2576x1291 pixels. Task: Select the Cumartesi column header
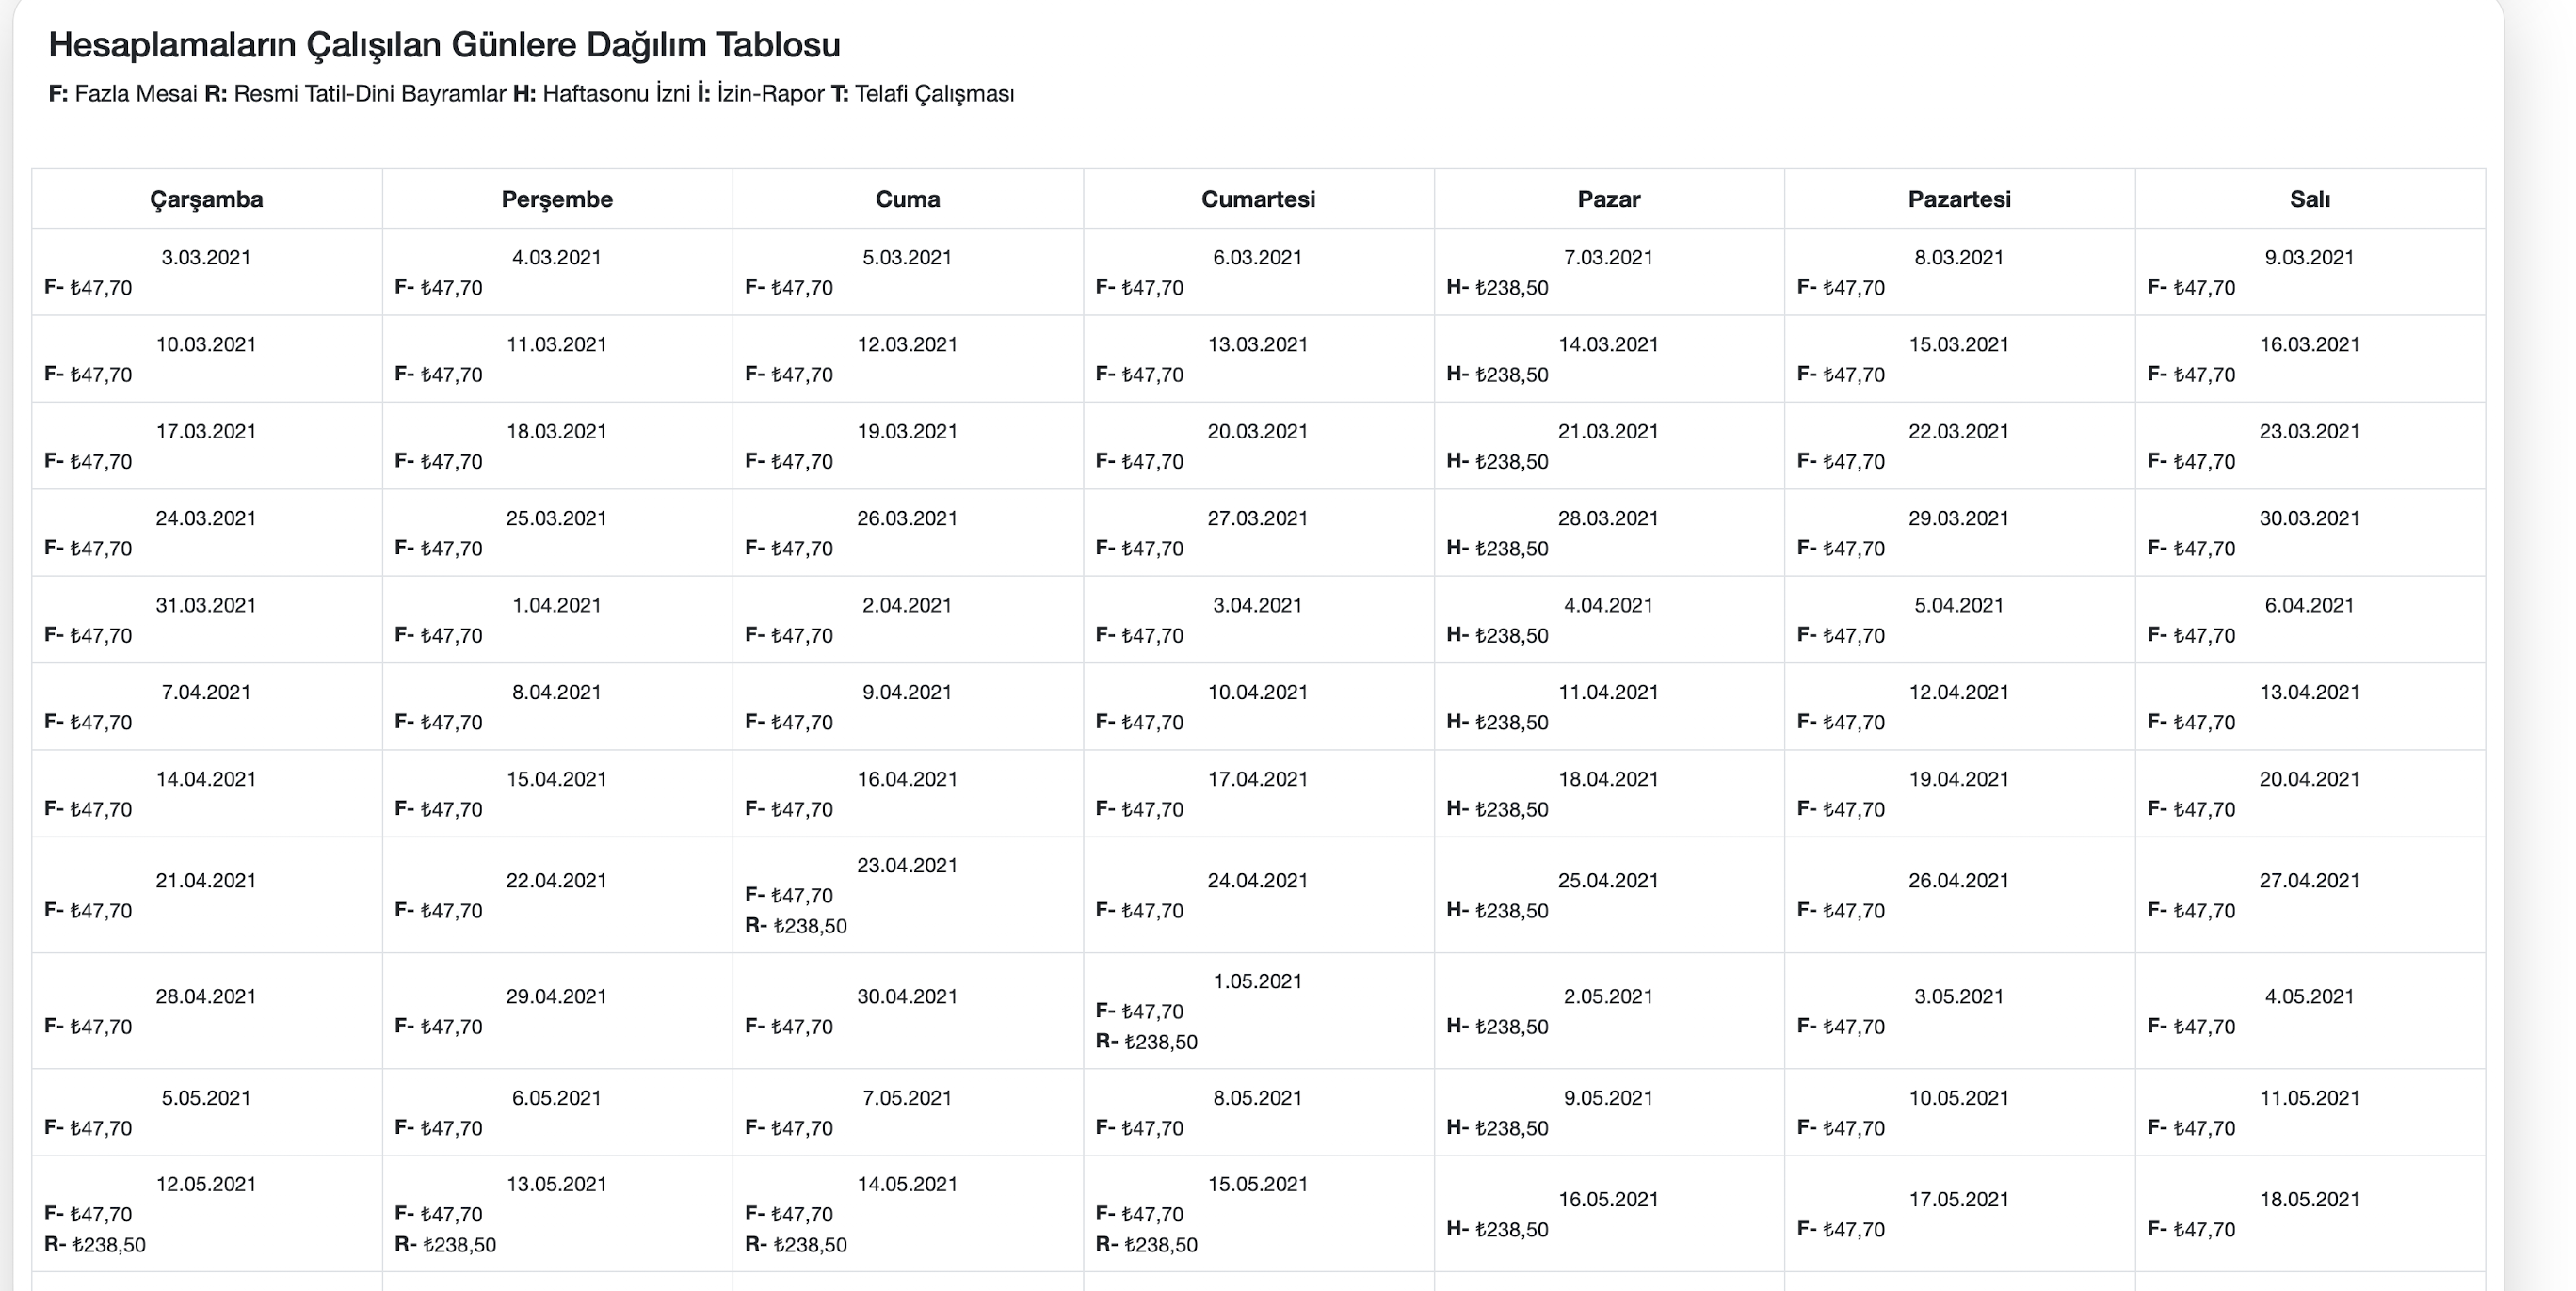click(1258, 199)
